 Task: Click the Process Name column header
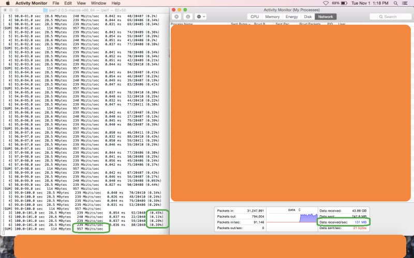[182, 24]
